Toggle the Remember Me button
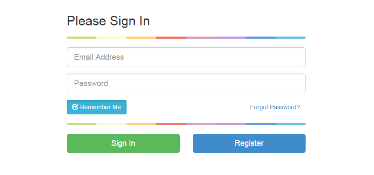 point(96,107)
